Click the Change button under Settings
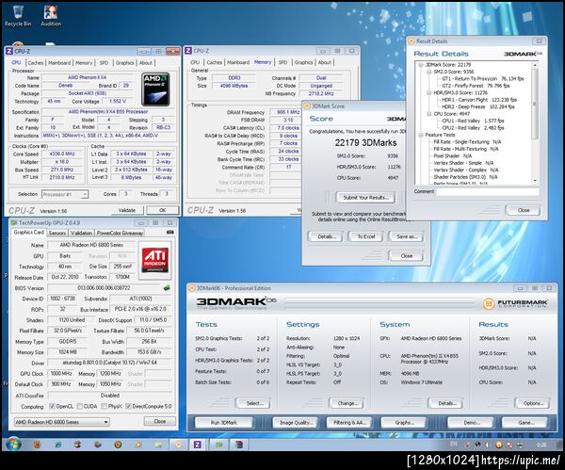Image resolution: width=565 pixels, height=470 pixels. (x=347, y=403)
